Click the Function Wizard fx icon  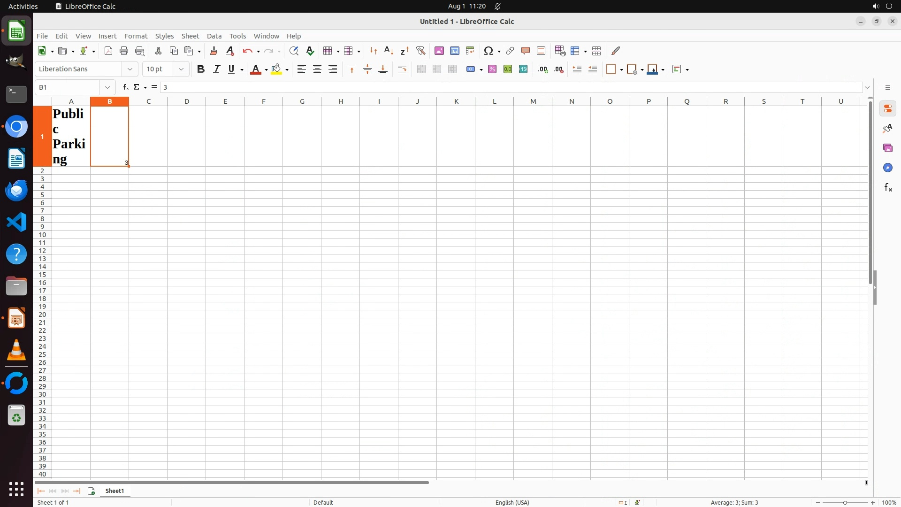(126, 87)
